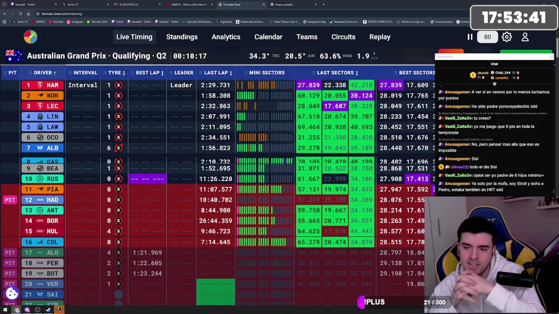Select the LIN driver badge
Screen dimensions: 559x314
click(x=42, y=116)
